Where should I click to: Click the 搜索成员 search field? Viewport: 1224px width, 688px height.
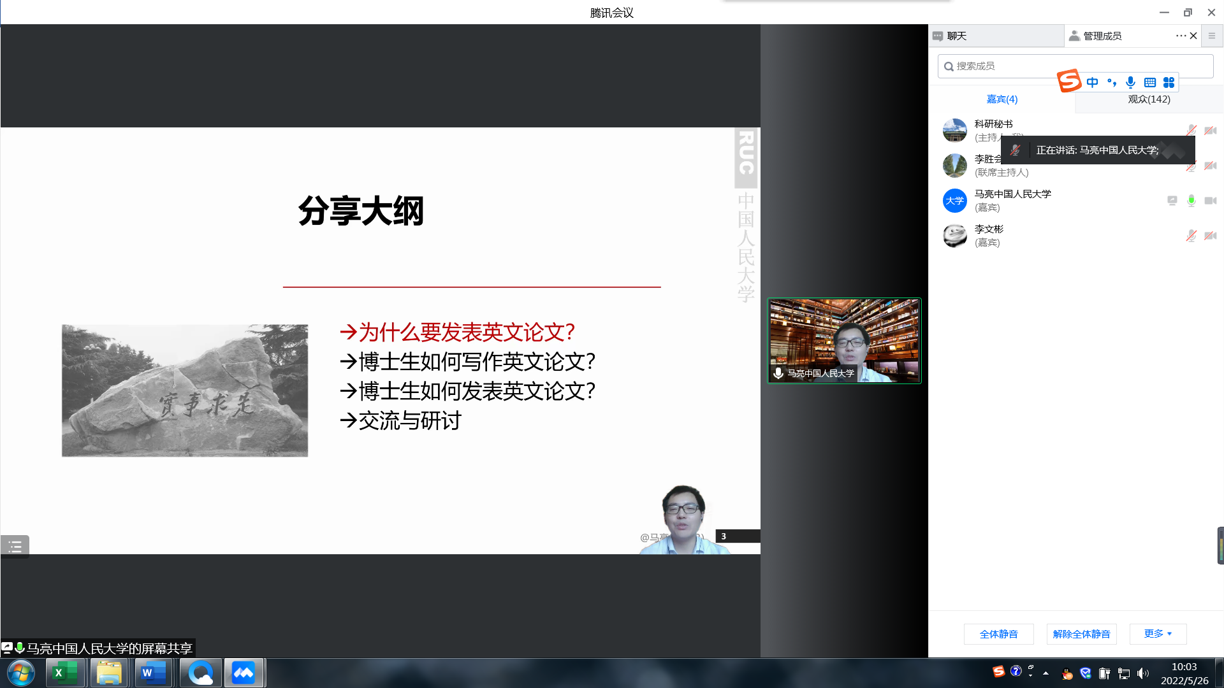1075,66
